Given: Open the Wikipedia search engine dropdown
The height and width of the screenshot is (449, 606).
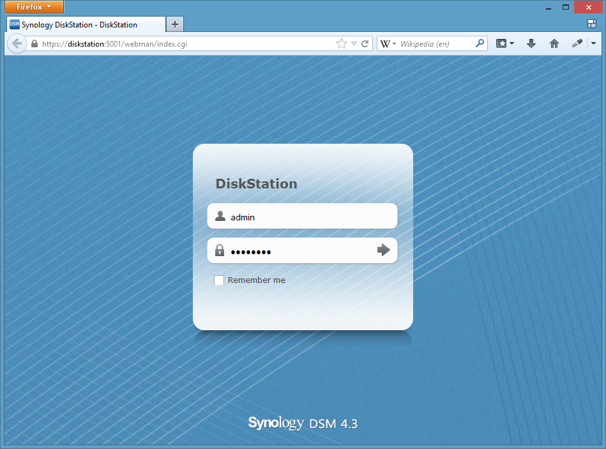Looking at the screenshot, I should pyautogui.click(x=388, y=43).
